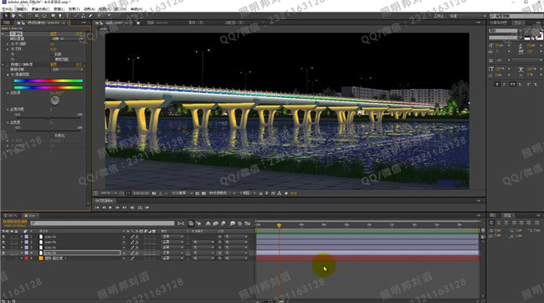Image resolution: width=544 pixels, height=303 pixels.
Task: Hide layer 3 qiao.rla via eye icon
Action: pos(4,248)
